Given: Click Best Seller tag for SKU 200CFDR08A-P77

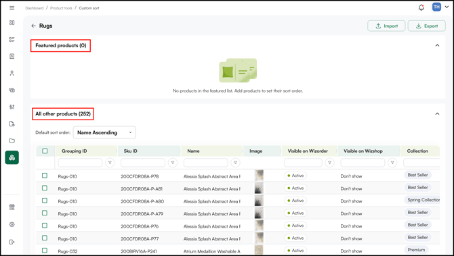Looking at the screenshot, I should pos(418,237).
